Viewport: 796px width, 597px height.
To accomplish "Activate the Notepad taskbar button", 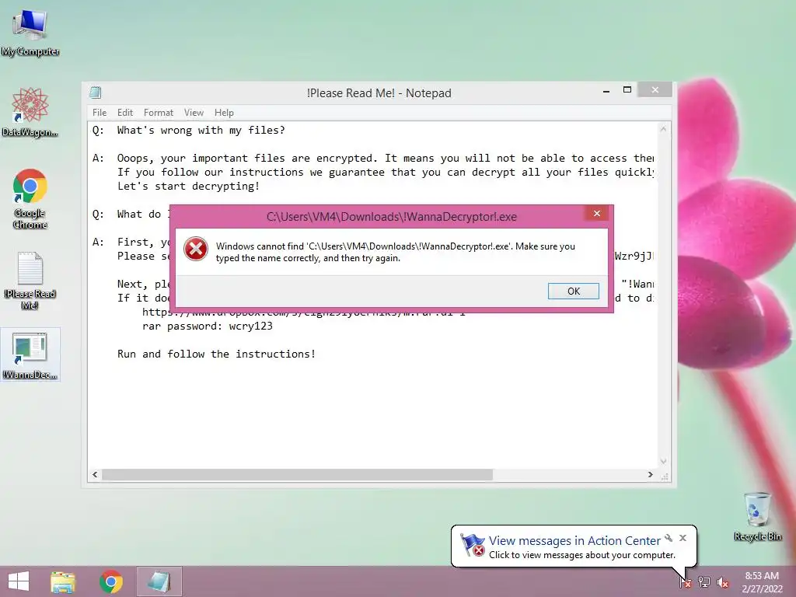I will coord(159,581).
